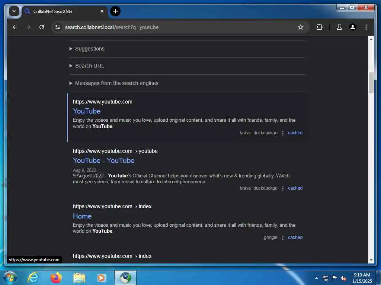Viewport: 381px width, 285px height.
Task: Click the active Chromium taskbar button
Action: 125,278
